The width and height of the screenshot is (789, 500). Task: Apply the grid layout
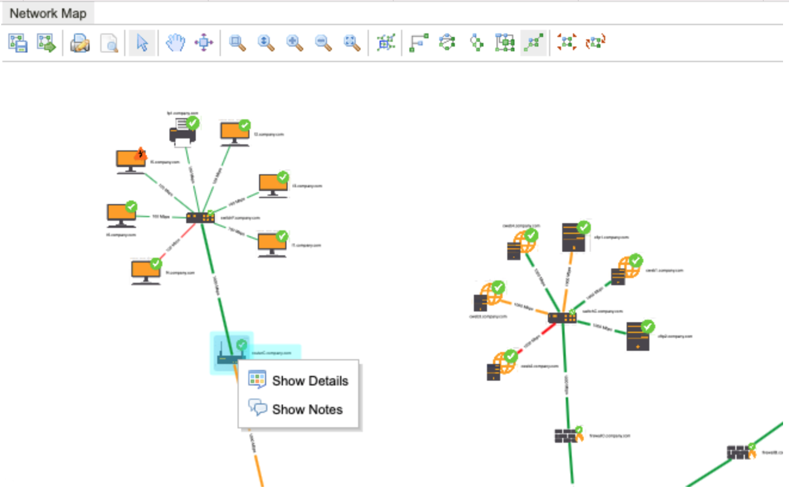[x=505, y=43]
